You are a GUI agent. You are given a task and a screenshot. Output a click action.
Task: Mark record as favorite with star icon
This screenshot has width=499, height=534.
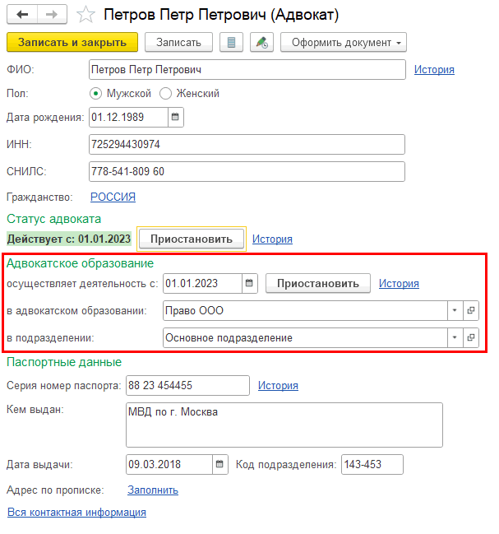[85, 15]
